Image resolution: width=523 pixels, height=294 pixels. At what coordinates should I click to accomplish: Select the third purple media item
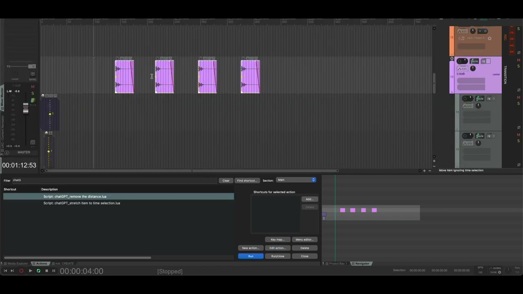[x=208, y=77]
